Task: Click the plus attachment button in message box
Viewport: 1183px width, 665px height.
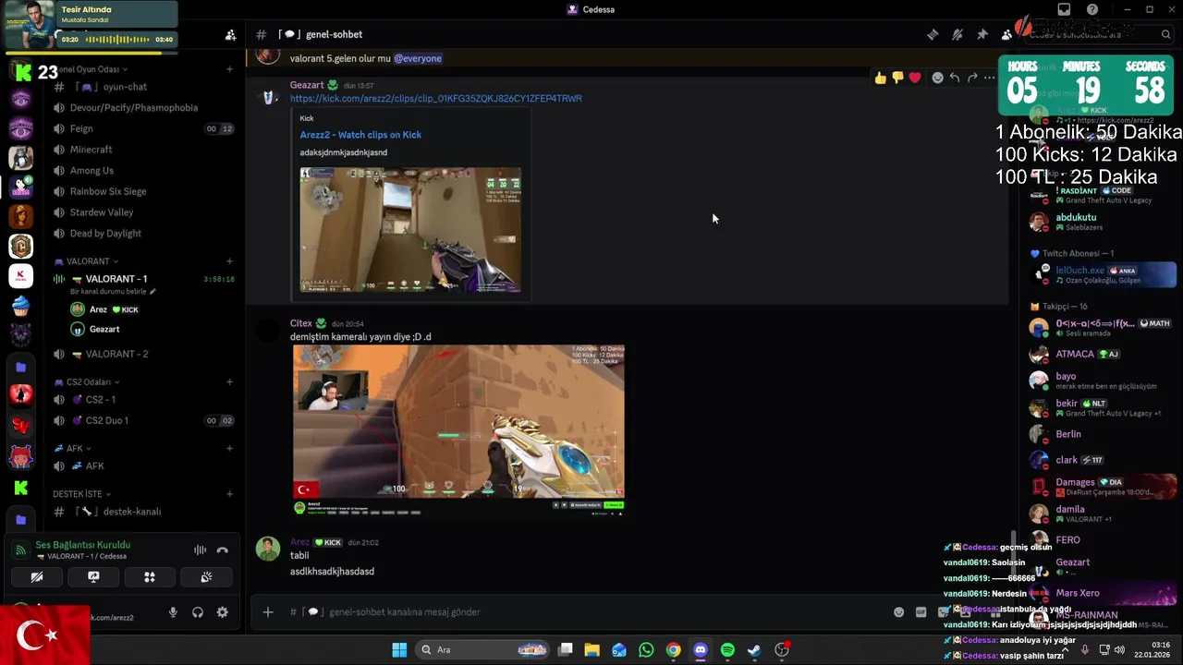Action: (268, 611)
